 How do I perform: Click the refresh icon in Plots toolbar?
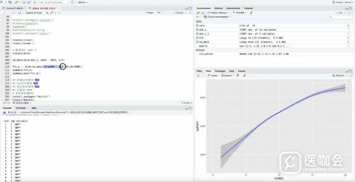pos(351,75)
